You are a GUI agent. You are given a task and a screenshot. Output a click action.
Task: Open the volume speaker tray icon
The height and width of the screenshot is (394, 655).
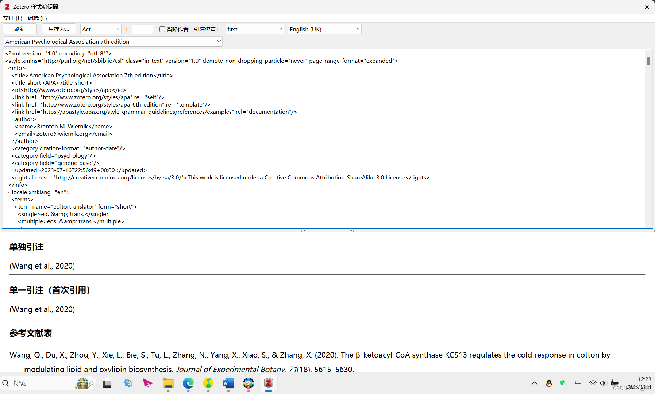(604, 383)
